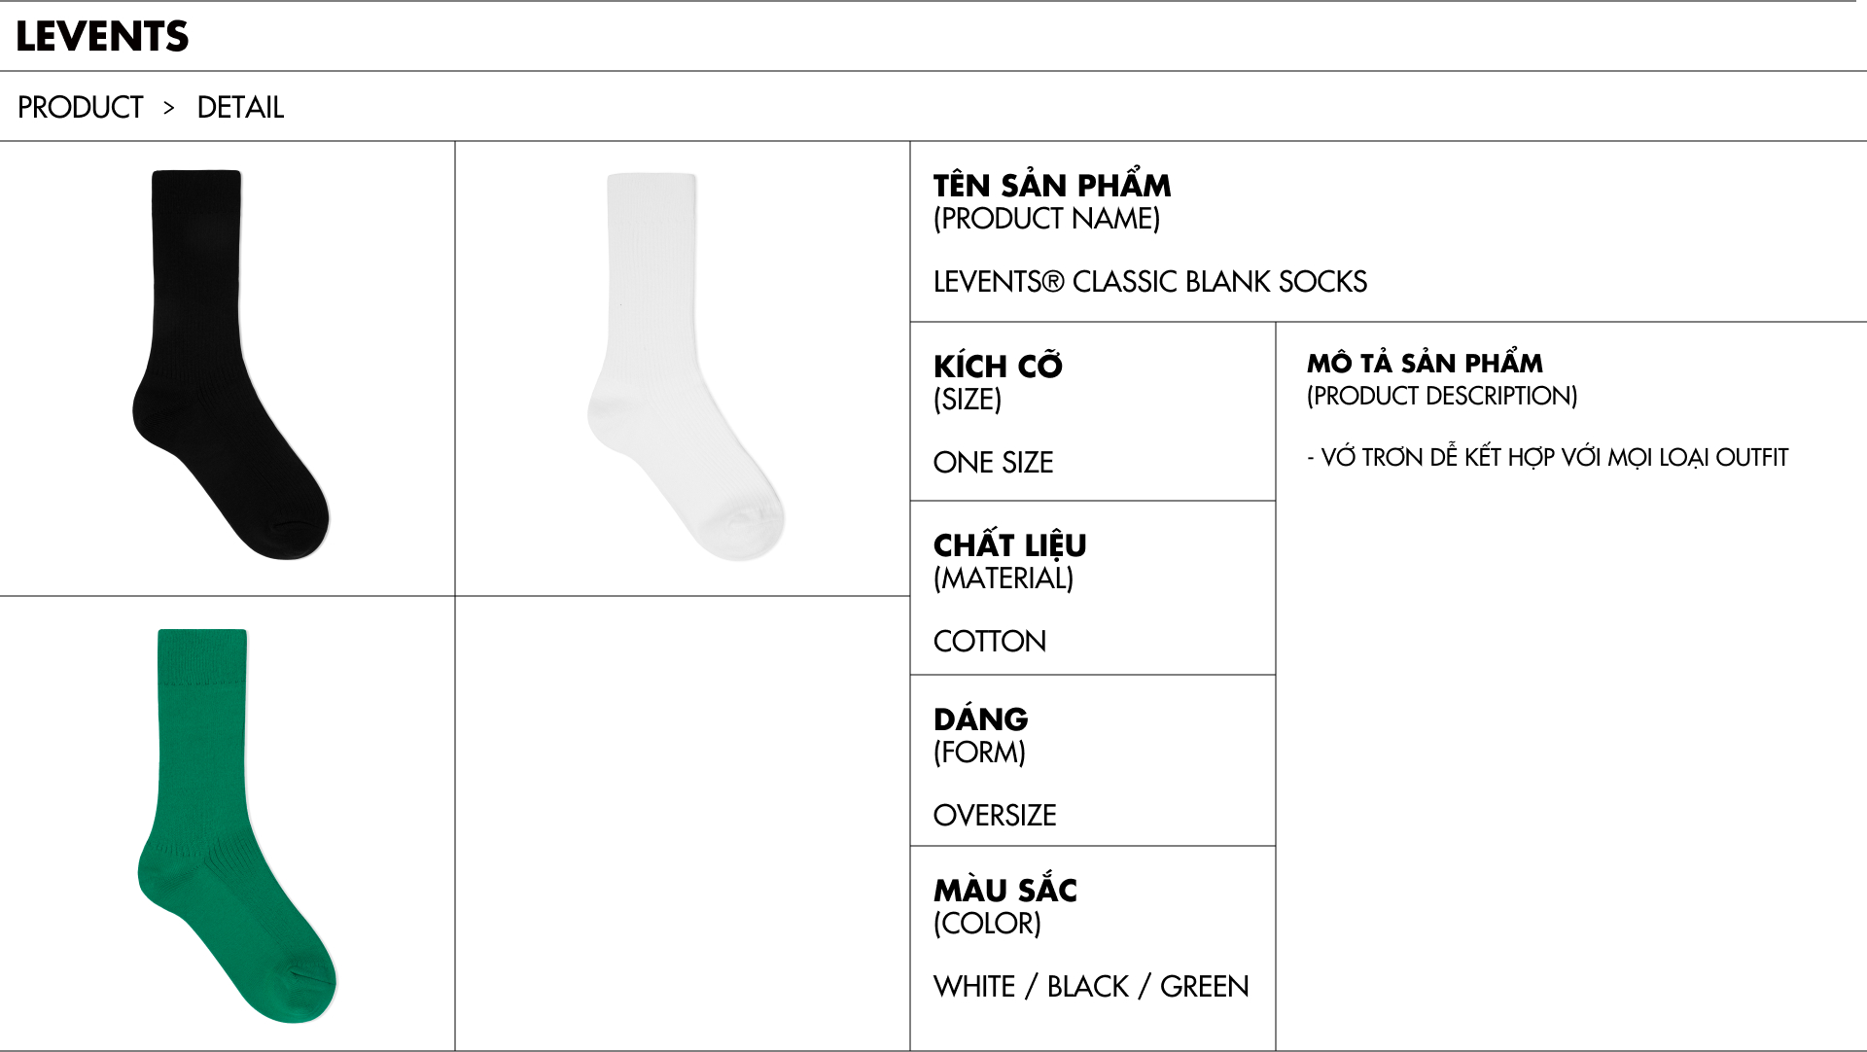Pick the BLACK color option

1087,987
